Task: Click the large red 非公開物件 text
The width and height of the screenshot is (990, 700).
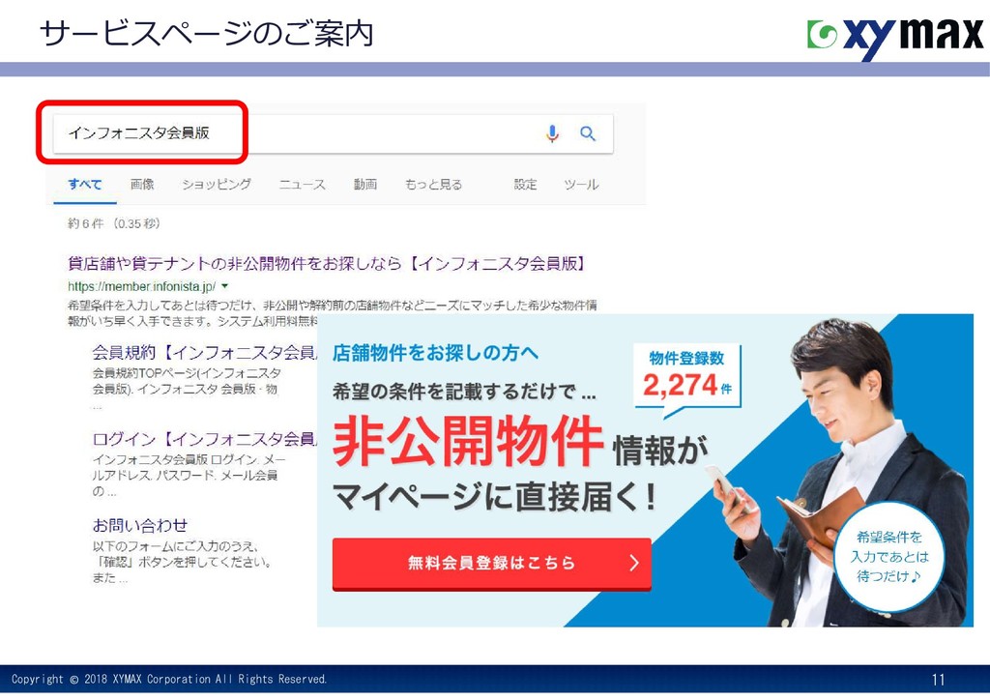Action: pyautogui.click(x=468, y=443)
